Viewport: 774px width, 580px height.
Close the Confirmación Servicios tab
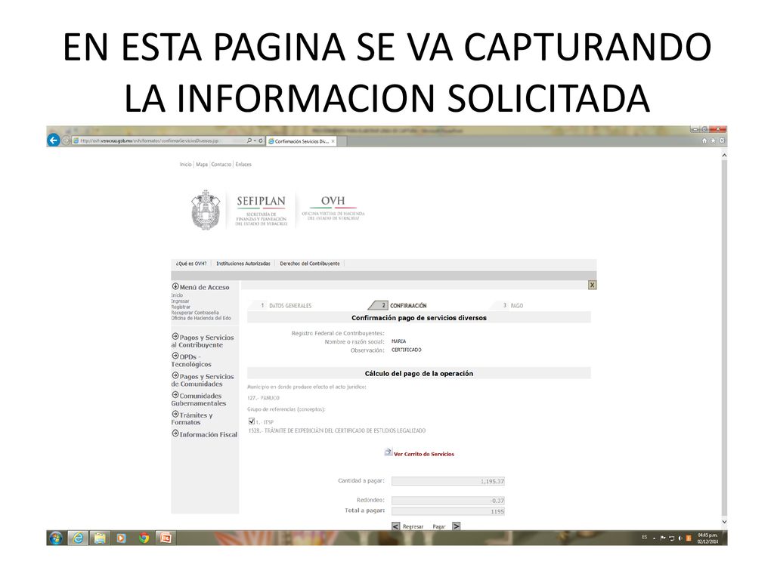[x=333, y=141]
